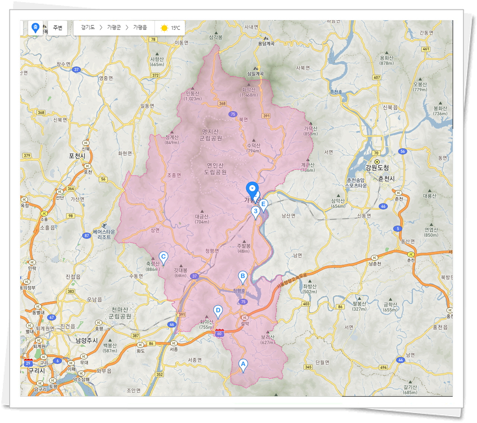Open the 주변 nearby search button
Screen dimensions: 477x423
tap(58, 28)
